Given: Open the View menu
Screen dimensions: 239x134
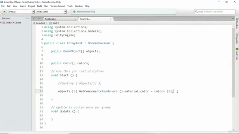Looking at the screenshot, I should click(15, 6).
